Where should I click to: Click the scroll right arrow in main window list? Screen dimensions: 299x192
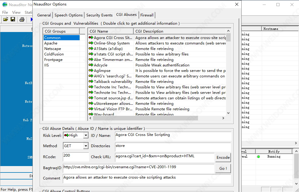[x=296, y=143]
